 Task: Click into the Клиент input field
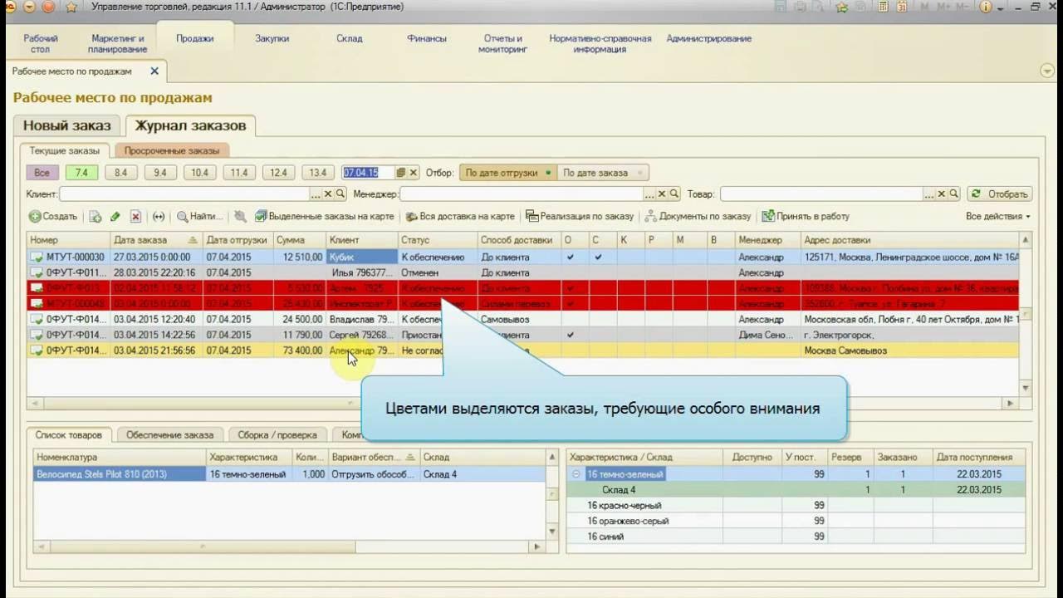[x=184, y=194]
